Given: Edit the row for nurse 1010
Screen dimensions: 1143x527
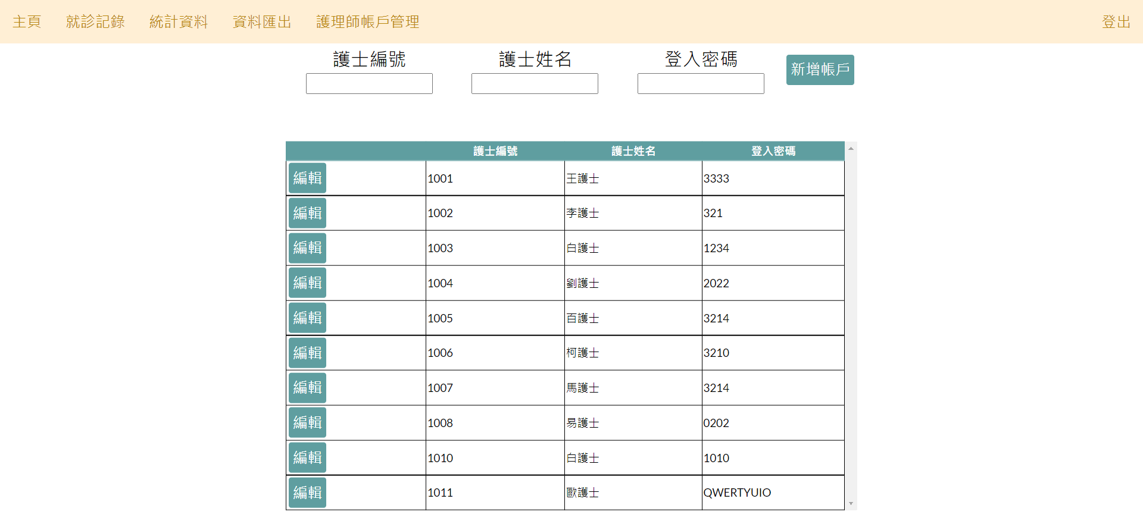Looking at the screenshot, I should click(x=307, y=457).
